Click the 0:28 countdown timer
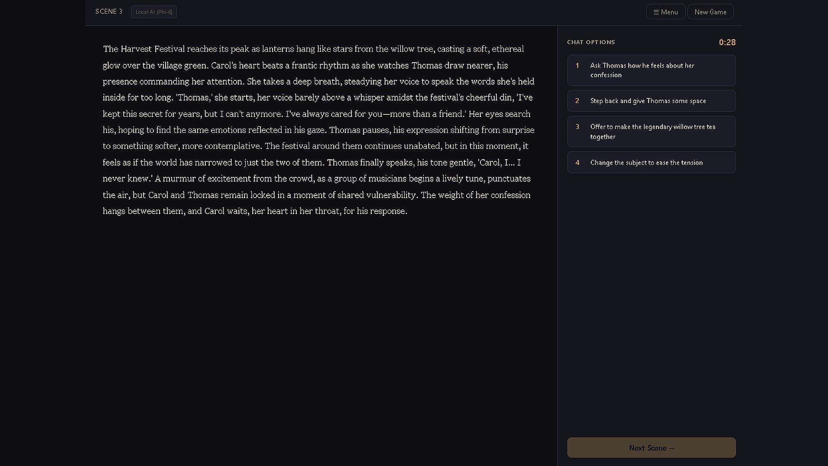The height and width of the screenshot is (466, 828). click(727, 42)
